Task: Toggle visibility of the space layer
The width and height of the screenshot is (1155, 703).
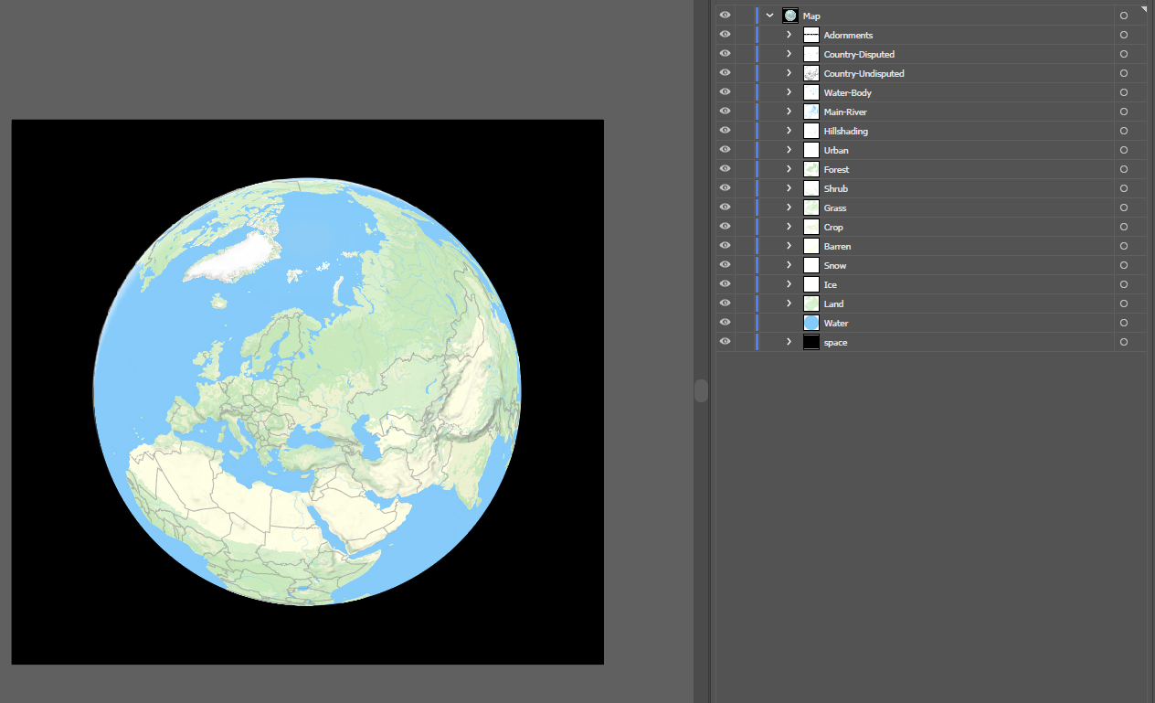Action: point(725,342)
